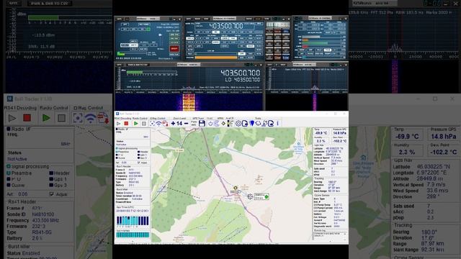Stop RS41 decoding with the red square in the central toolbar
The image size is (461, 259).
coord(126,124)
